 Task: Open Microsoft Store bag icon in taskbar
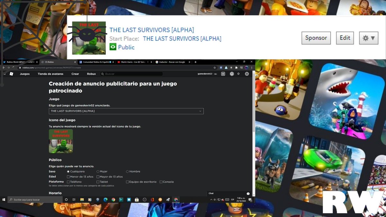137,200
